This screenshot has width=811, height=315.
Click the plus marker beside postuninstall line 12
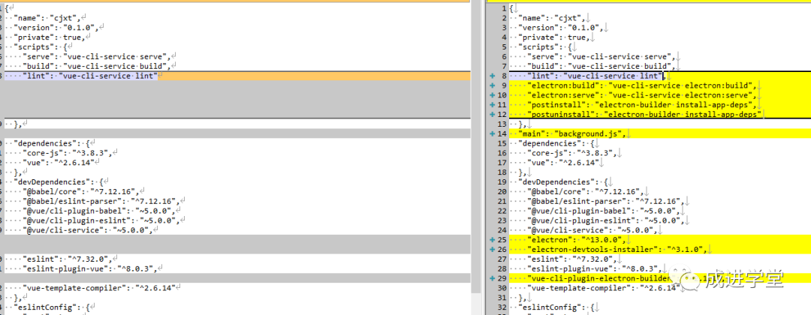point(492,115)
